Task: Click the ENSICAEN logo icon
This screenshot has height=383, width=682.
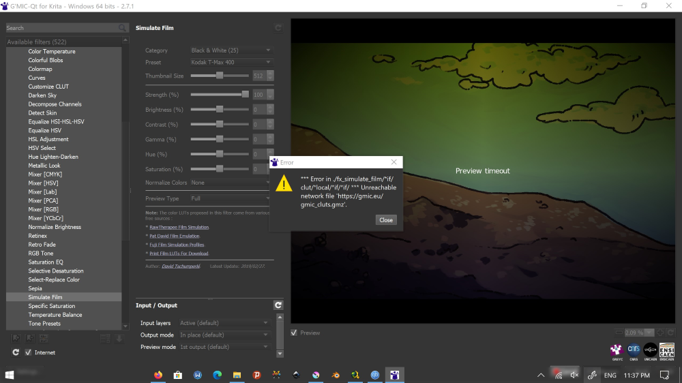Action: [x=667, y=350]
